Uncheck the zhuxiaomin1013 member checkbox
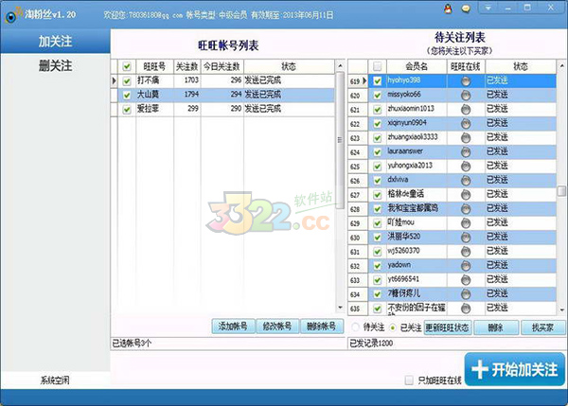Image resolution: width=568 pixels, height=406 pixels. tap(377, 109)
